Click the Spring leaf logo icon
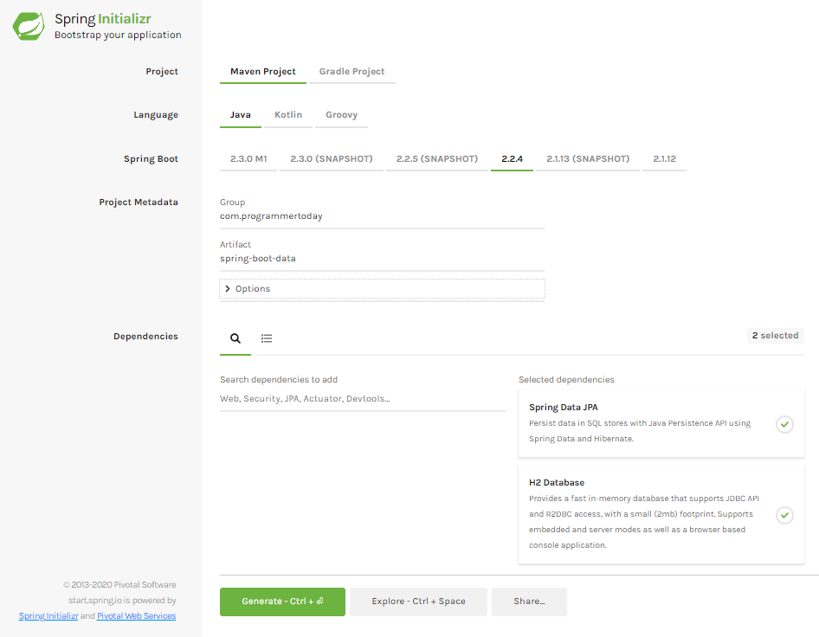The width and height of the screenshot is (819, 637). tap(29, 26)
